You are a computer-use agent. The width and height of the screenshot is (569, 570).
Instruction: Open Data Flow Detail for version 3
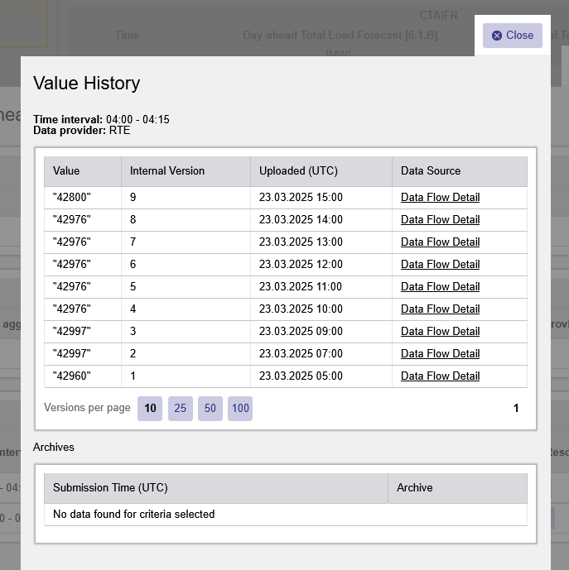440,331
